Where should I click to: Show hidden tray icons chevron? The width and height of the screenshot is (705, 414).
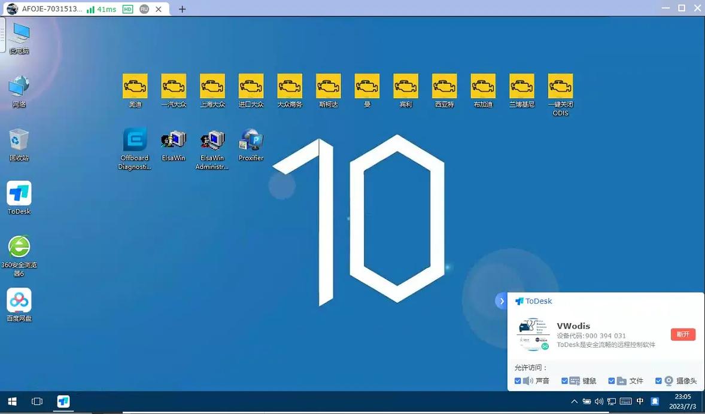tap(574, 401)
